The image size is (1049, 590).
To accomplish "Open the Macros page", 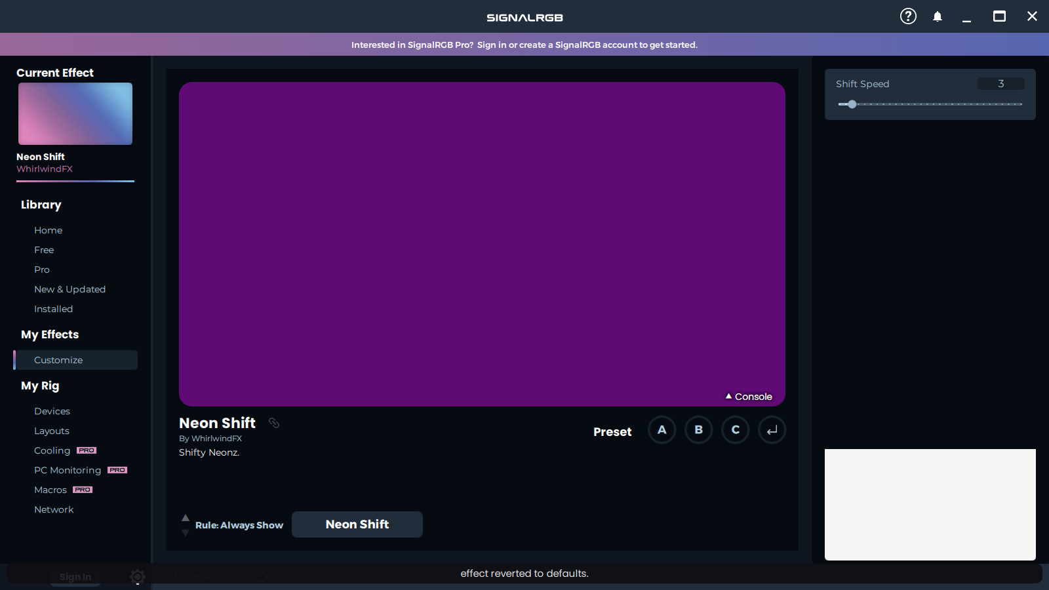I will 50,490.
